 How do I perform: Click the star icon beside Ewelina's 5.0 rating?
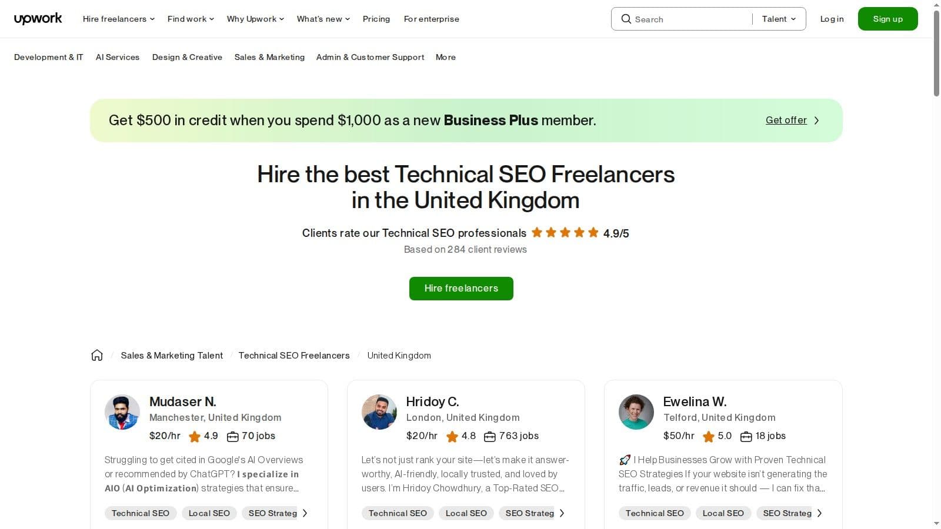point(709,436)
